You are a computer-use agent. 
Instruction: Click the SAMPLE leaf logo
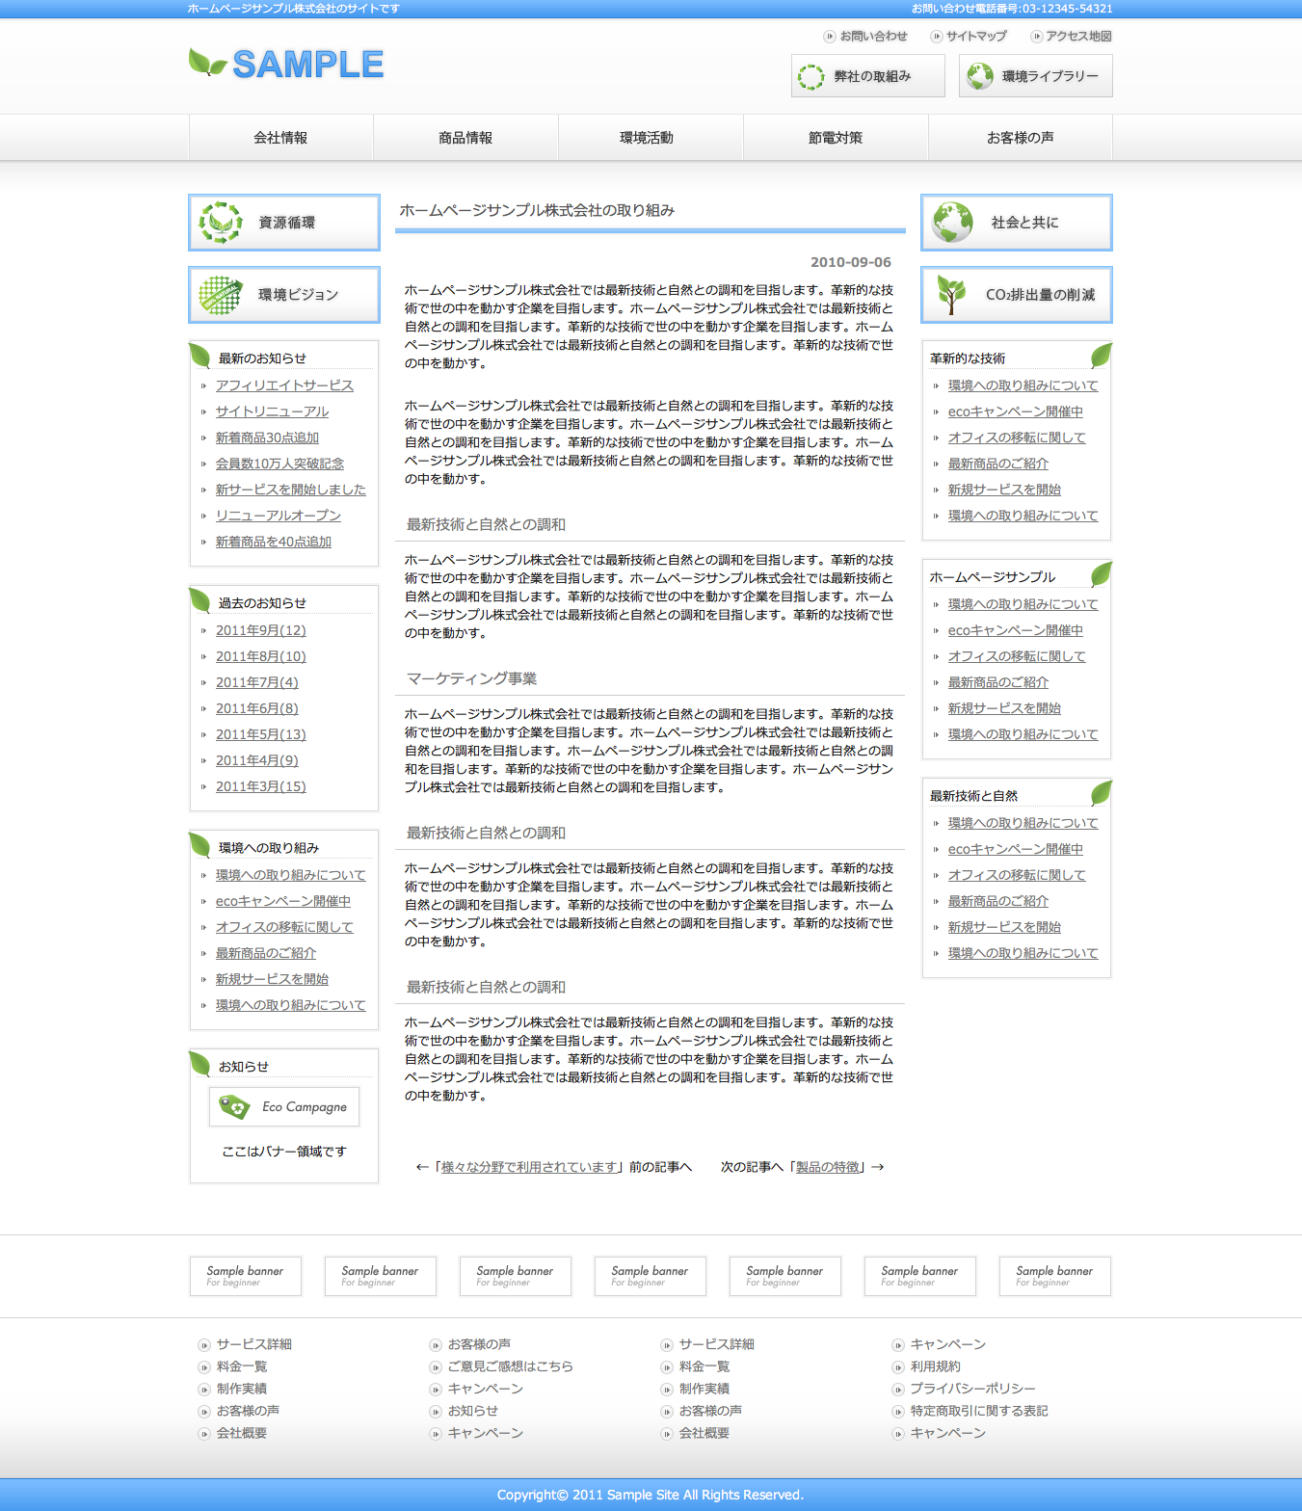[x=286, y=64]
